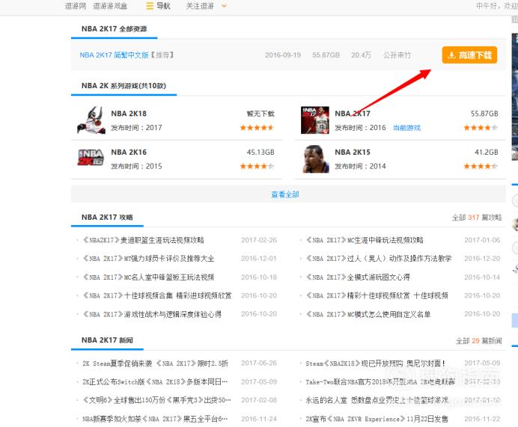Click the star rating for NBA 2K16
Viewport: 518px width, 427px height.
tap(257, 166)
